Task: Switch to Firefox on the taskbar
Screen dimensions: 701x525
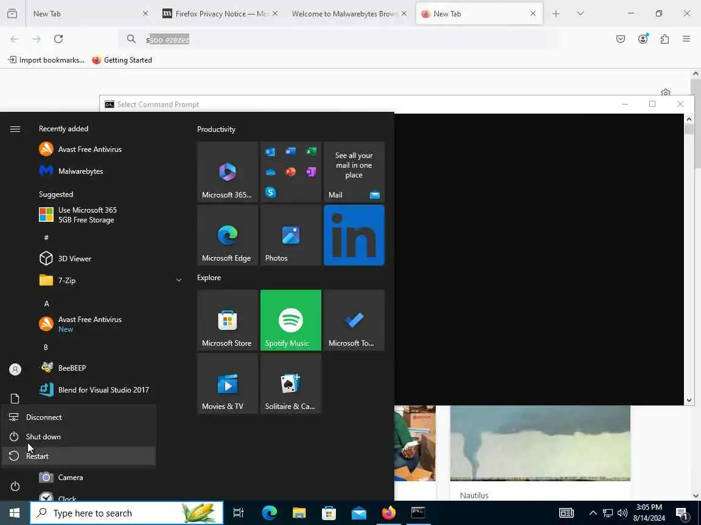Action: [x=388, y=513]
